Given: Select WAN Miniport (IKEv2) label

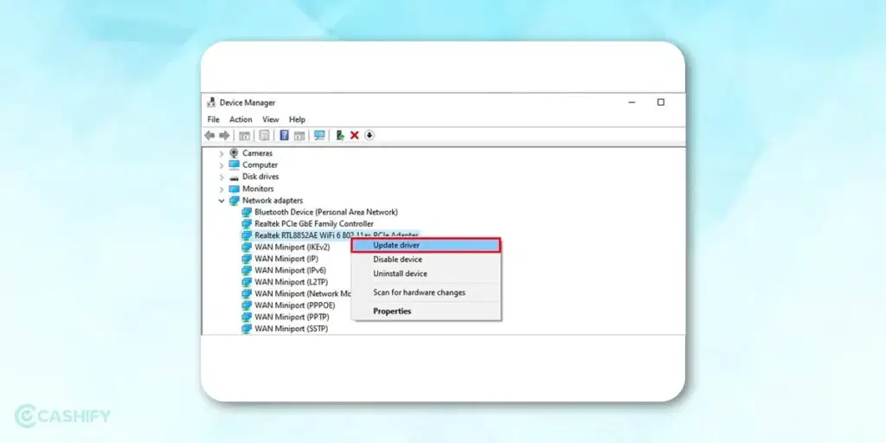Looking at the screenshot, I should (292, 247).
